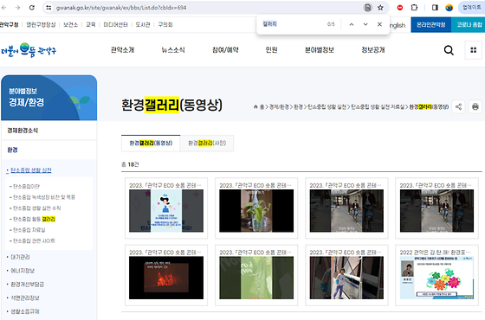Open 보건소 top link

70,25
